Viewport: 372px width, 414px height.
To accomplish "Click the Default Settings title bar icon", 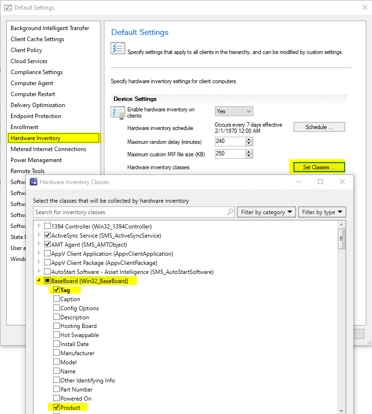I will (x=8, y=8).
